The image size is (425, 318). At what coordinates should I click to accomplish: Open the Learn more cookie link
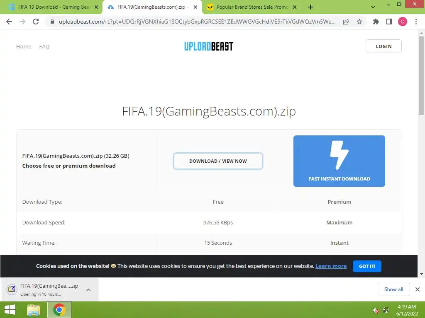pyautogui.click(x=331, y=266)
